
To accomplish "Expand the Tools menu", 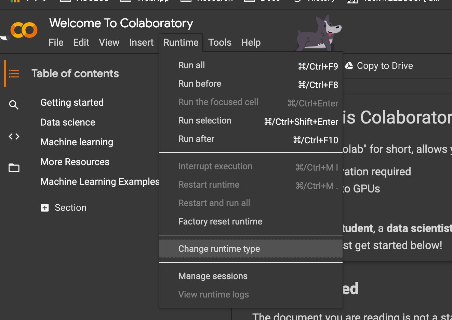I will (x=220, y=43).
